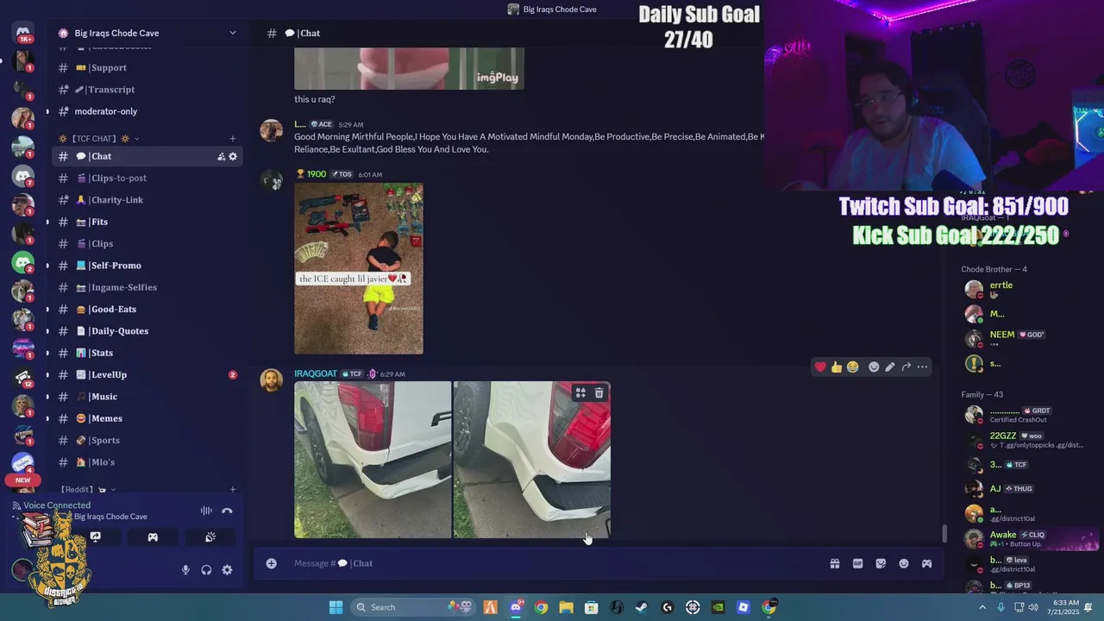This screenshot has width=1104, height=621.
Task: React with the red heart emoji
Action: 820,367
